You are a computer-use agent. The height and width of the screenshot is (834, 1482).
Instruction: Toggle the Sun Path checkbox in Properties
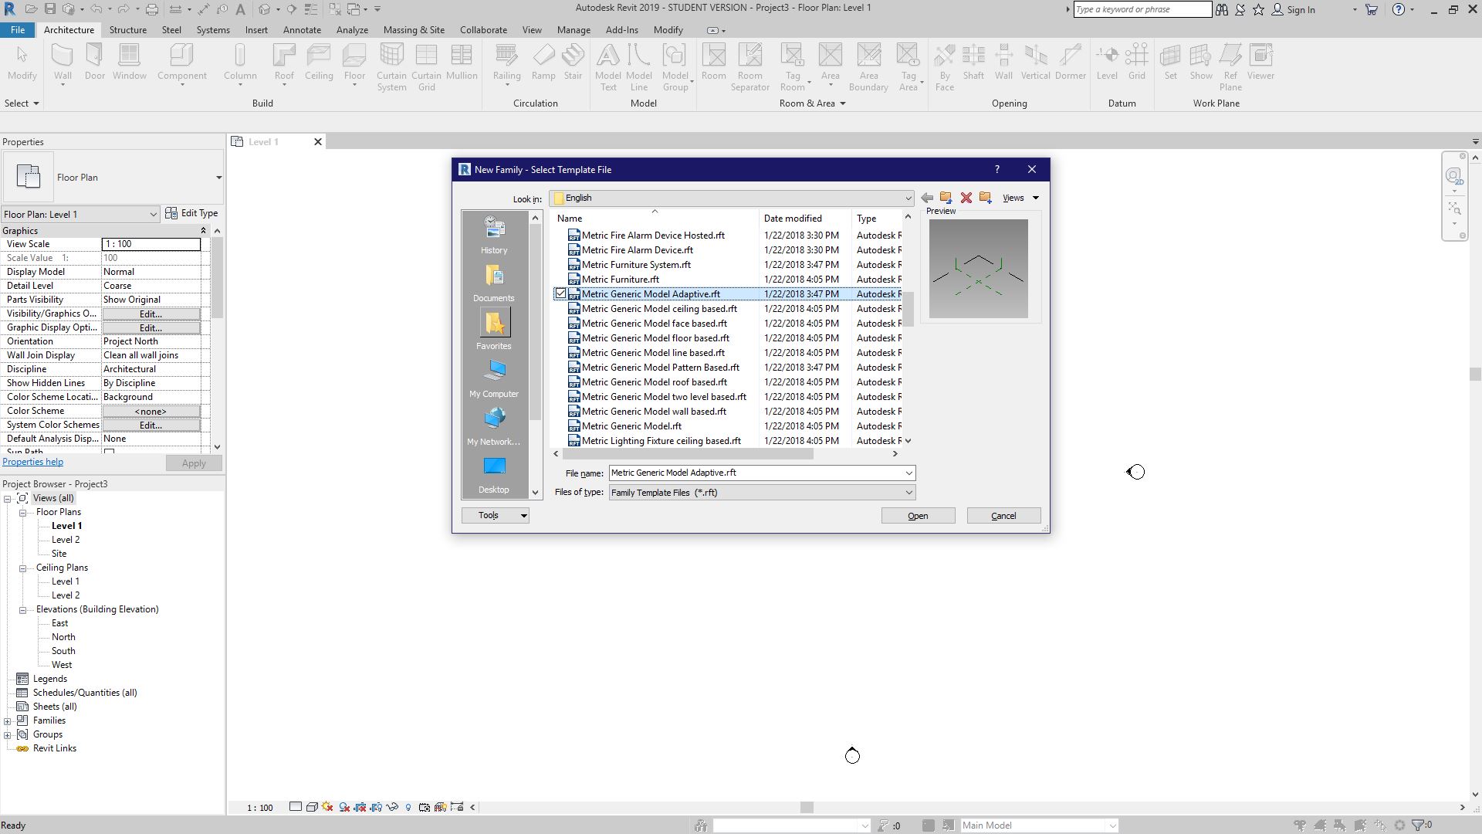pos(109,451)
